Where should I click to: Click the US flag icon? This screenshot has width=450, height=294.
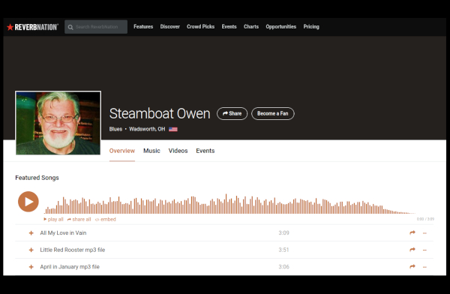pos(173,129)
